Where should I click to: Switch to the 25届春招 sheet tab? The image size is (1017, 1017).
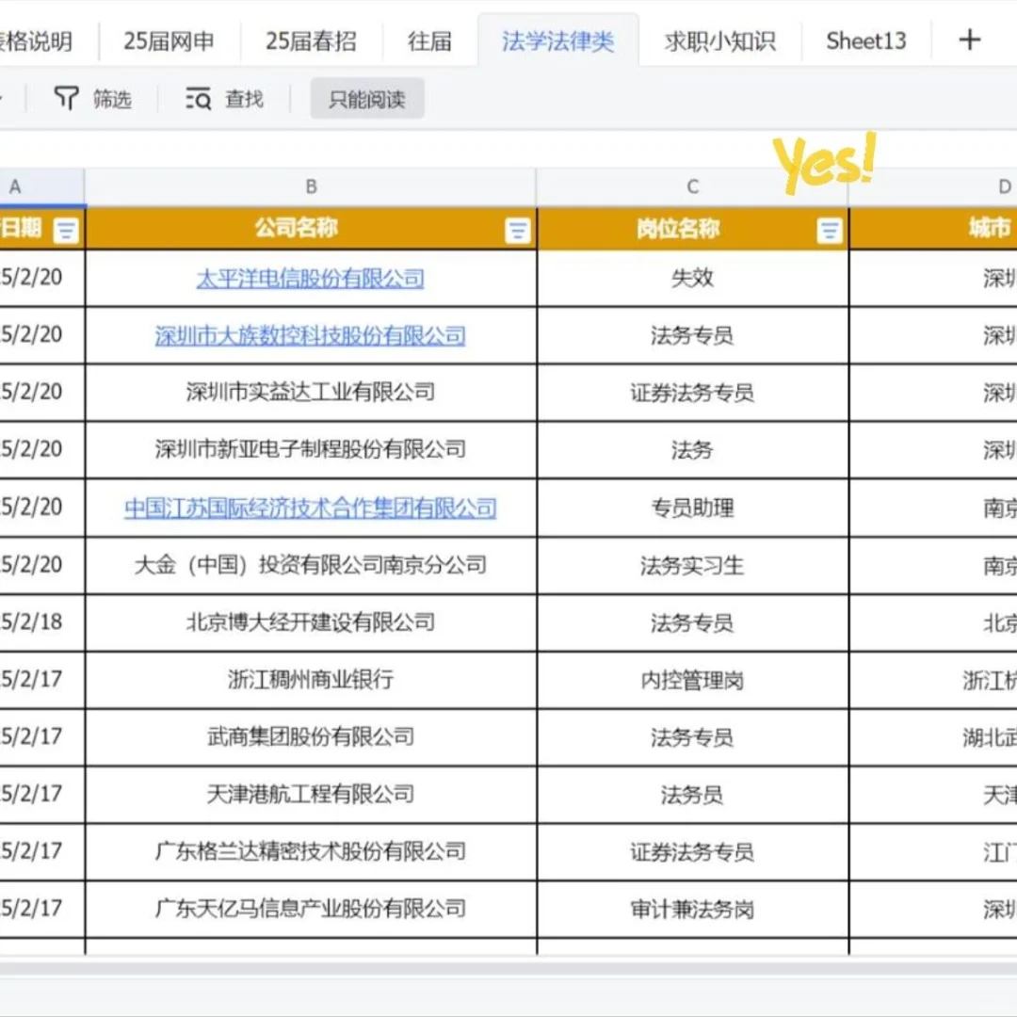pyautogui.click(x=311, y=40)
